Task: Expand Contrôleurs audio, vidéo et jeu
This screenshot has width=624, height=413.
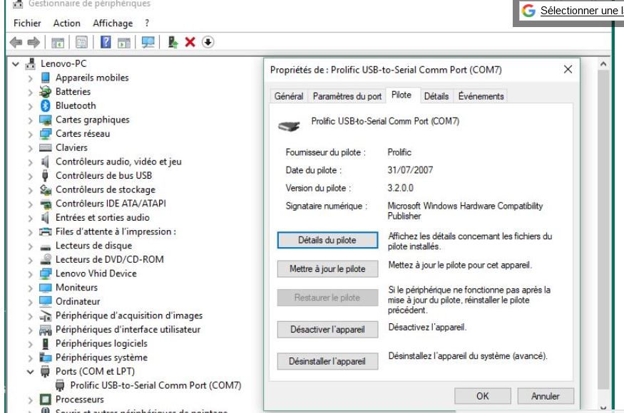Action: click(30, 162)
